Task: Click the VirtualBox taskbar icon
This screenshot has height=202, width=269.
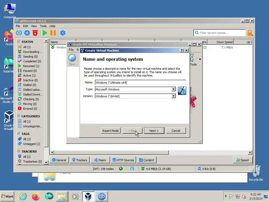Action: coord(88,196)
